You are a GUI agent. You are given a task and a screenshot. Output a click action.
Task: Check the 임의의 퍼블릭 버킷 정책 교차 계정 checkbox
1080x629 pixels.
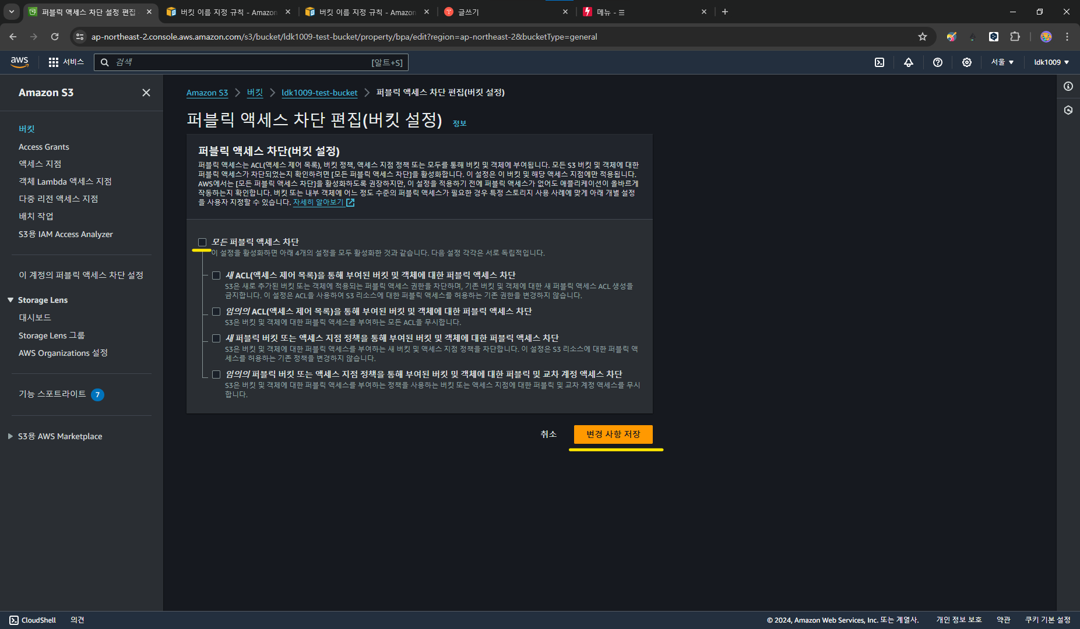[x=216, y=374]
